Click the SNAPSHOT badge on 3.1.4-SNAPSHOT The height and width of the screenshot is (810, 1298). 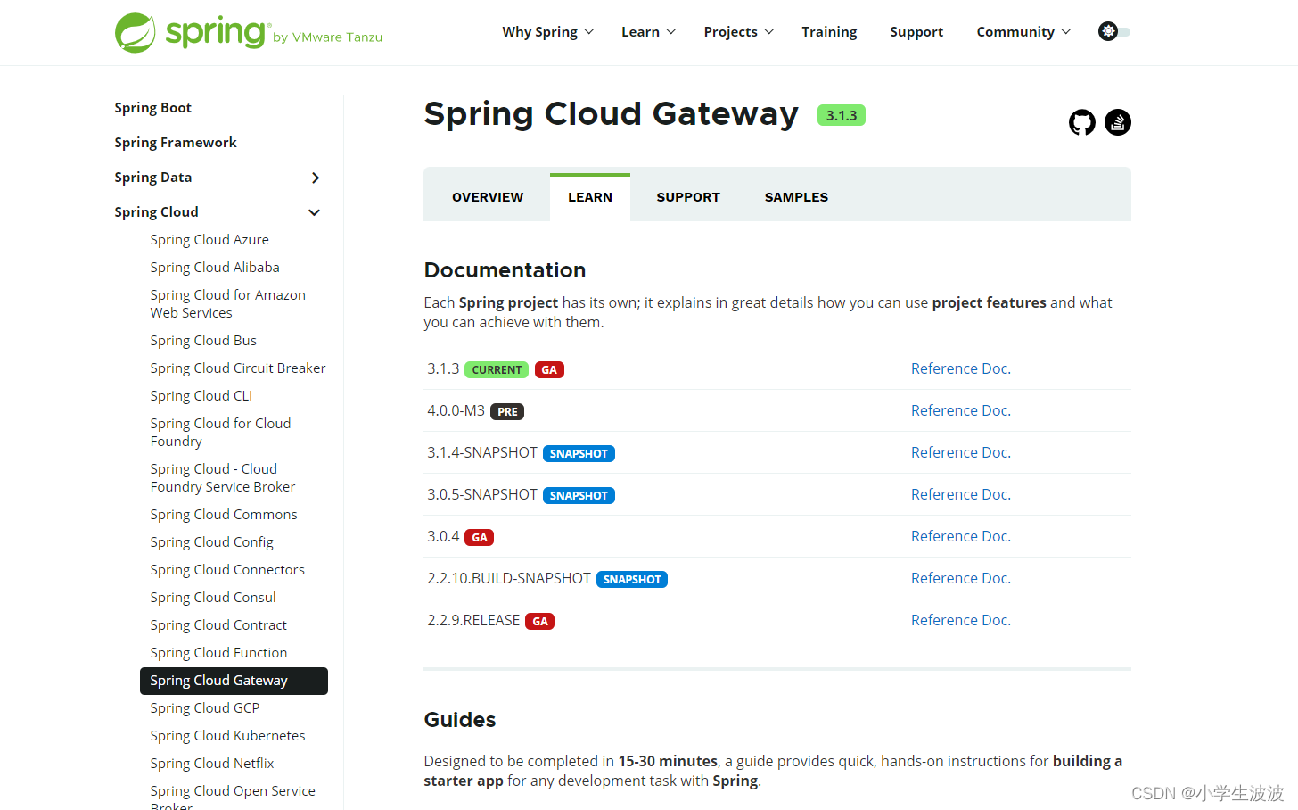click(x=579, y=453)
